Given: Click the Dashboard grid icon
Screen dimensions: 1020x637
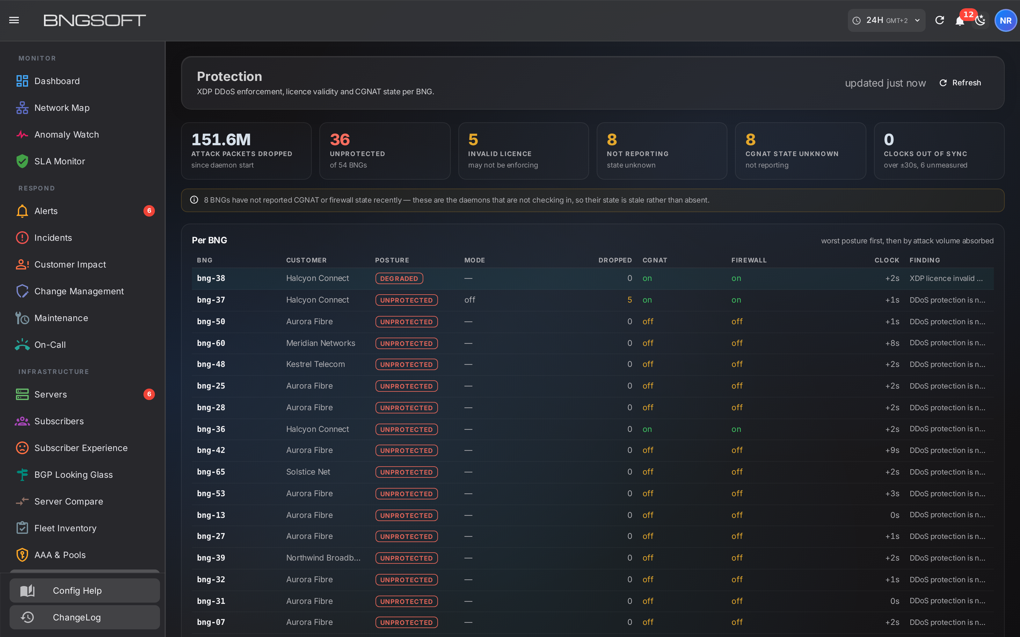Looking at the screenshot, I should [22, 81].
